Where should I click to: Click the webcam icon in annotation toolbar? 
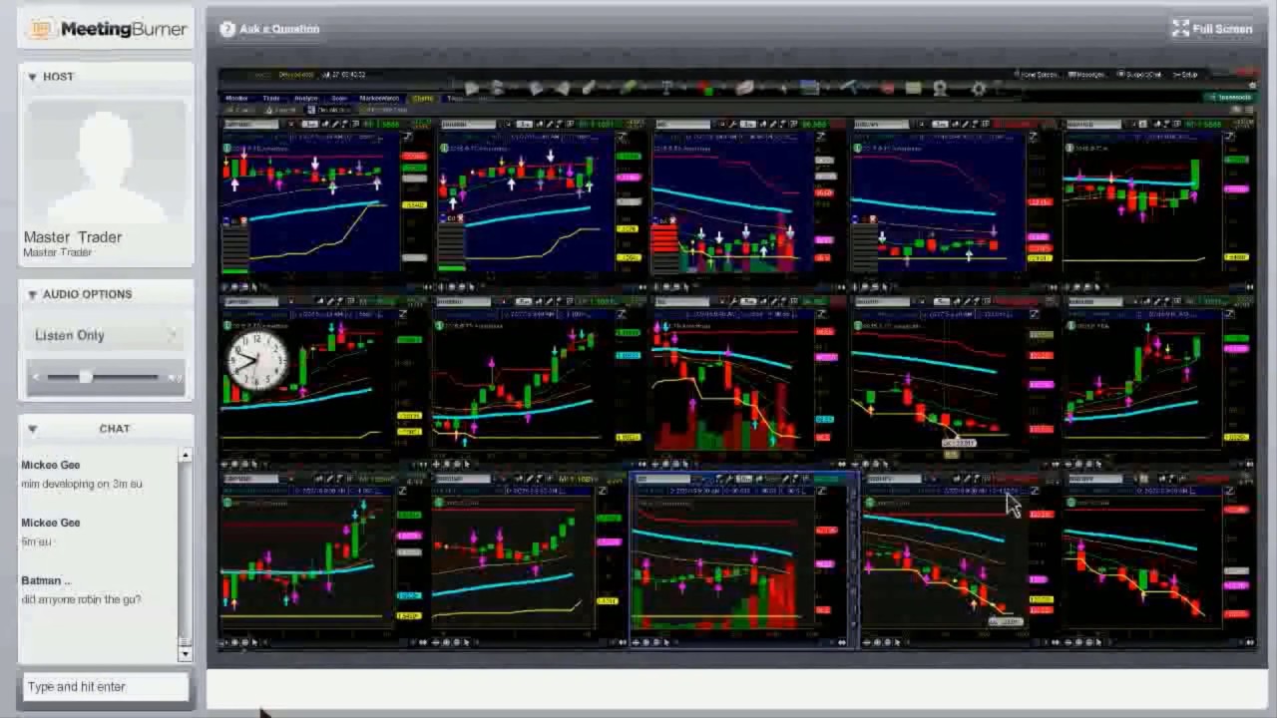tap(941, 89)
